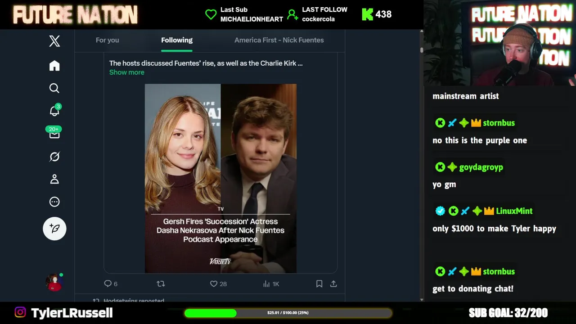Viewport: 576px width, 324px height.
Task: Click stornbus username above 'get to donating'
Action: pos(499,272)
